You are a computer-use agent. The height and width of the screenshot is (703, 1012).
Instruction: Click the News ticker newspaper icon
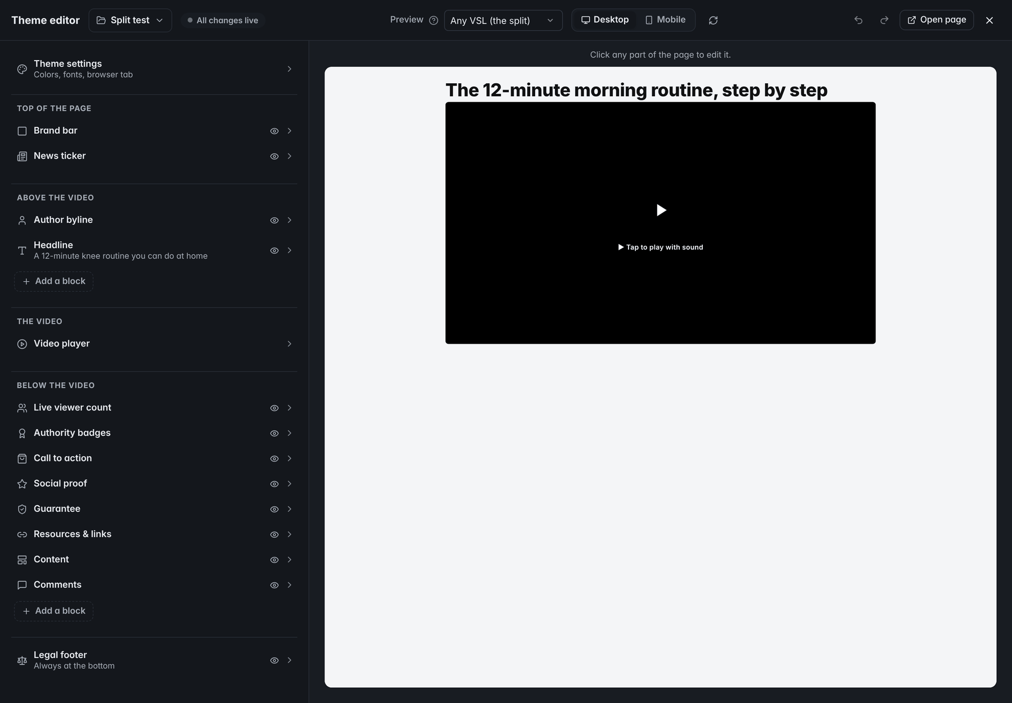pos(22,156)
